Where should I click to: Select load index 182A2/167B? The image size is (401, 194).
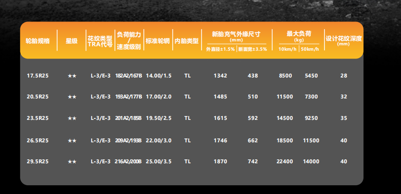click(129, 76)
